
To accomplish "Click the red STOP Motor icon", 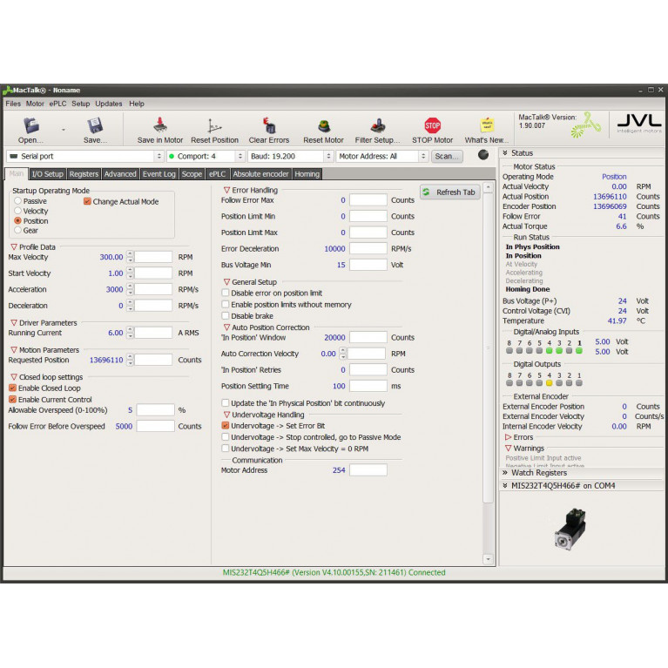I will pyautogui.click(x=432, y=125).
